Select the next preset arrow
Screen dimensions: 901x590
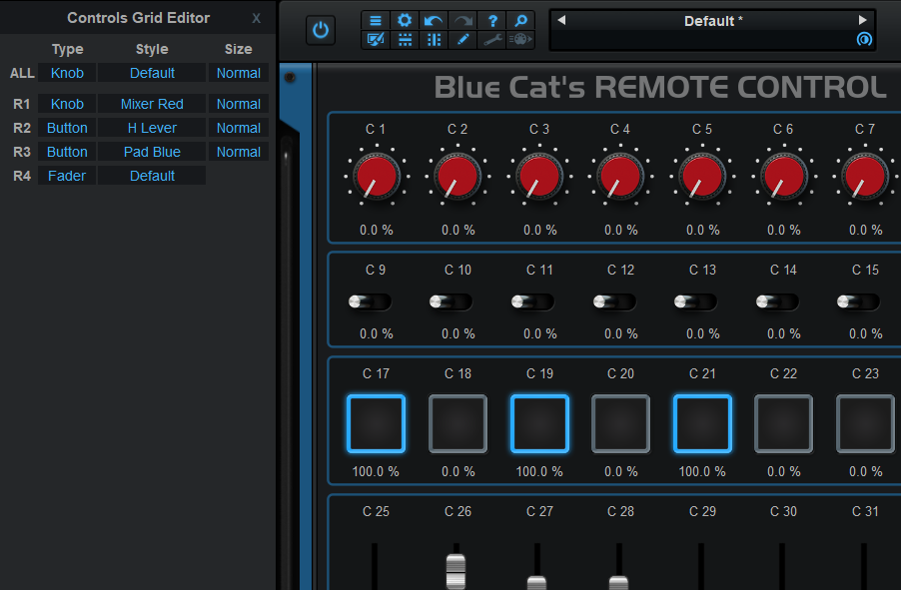click(863, 20)
